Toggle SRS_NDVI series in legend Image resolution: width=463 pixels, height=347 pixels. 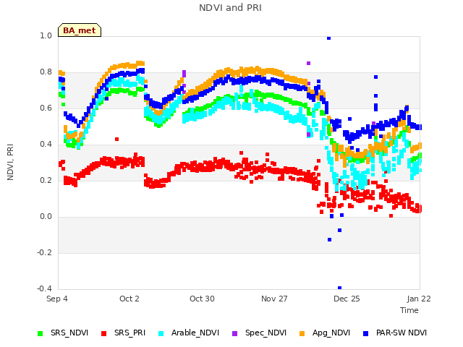pyautogui.click(x=63, y=333)
